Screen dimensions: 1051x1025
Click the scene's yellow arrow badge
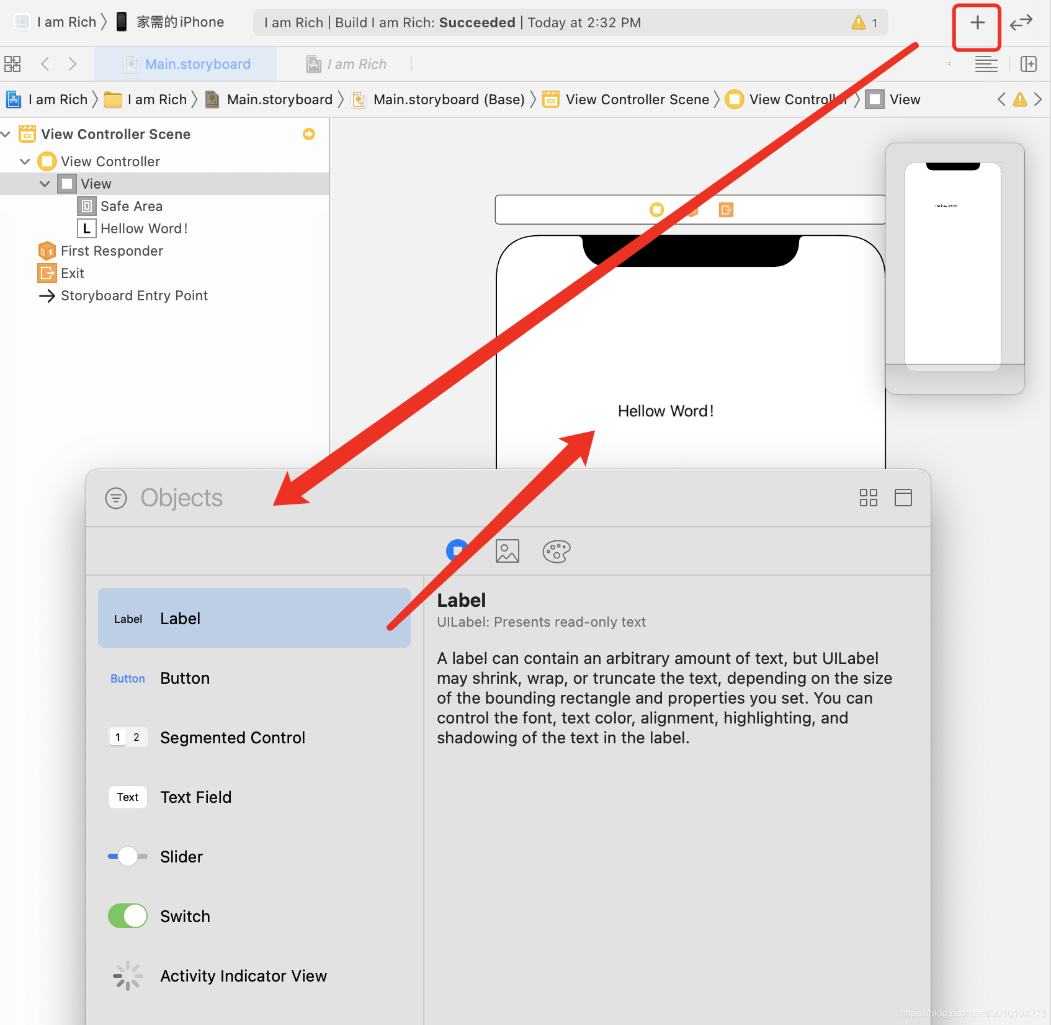tap(308, 134)
